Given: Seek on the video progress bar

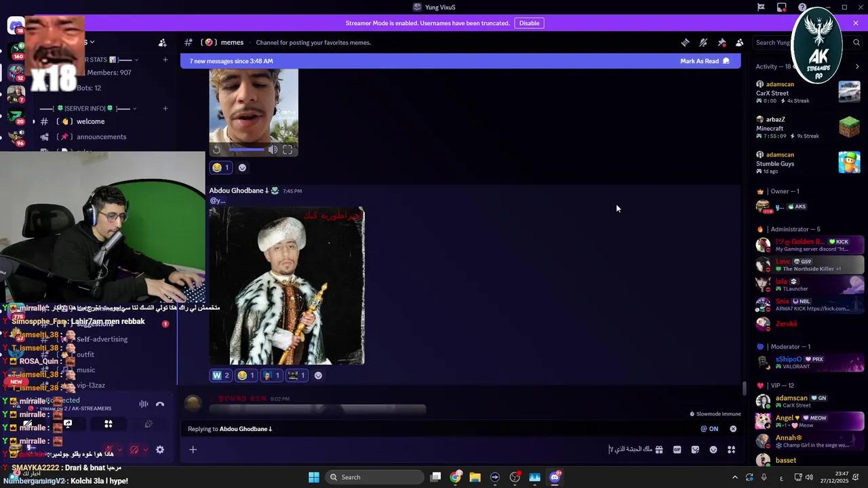Looking at the screenshot, I should pos(246,150).
